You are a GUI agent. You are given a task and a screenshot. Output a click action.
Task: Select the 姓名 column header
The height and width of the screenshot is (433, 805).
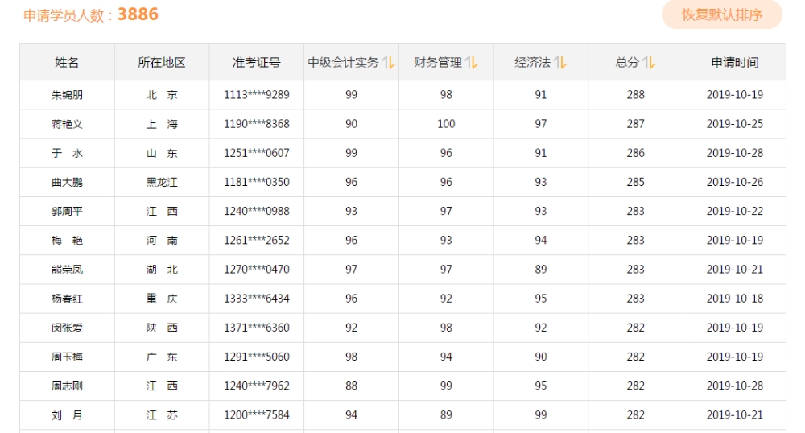click(67, 62)
